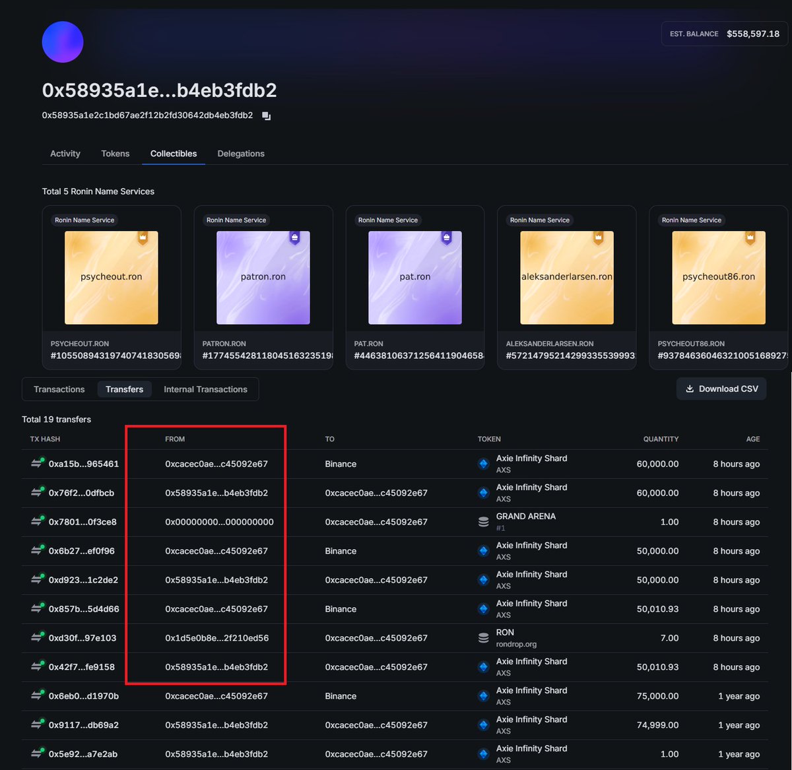Click the AXS token icon in the 60,000.00 Binance row
This screenshot has width=792, height=770.
[483, 464]
